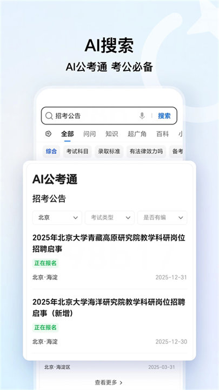Select the 考试科目 filter chip
This screenshot has height=390, width=219.
click(x=77, y=151)
